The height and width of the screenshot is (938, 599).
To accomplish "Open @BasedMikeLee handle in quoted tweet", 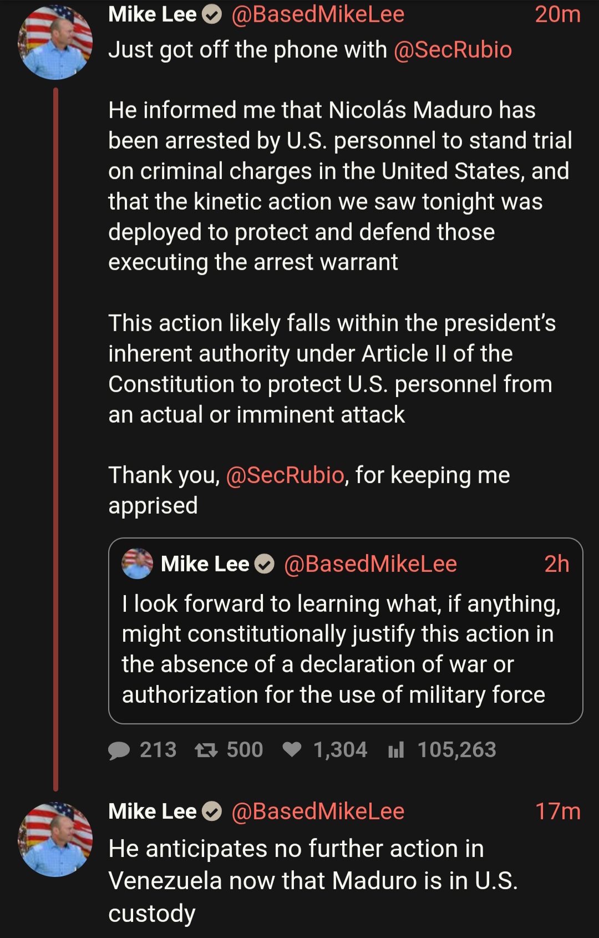I will click(370, 564).
